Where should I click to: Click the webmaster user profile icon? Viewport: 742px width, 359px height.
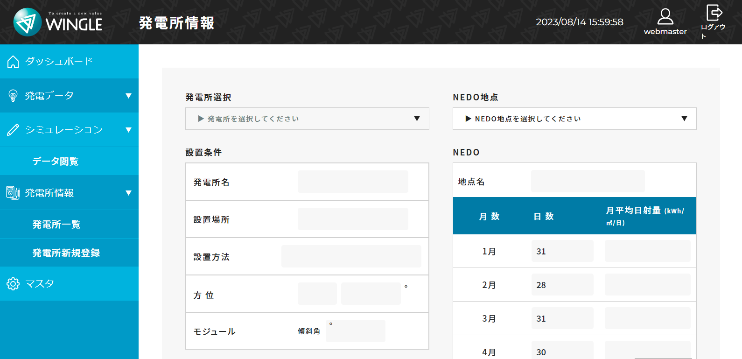click(x=665, y=17)
